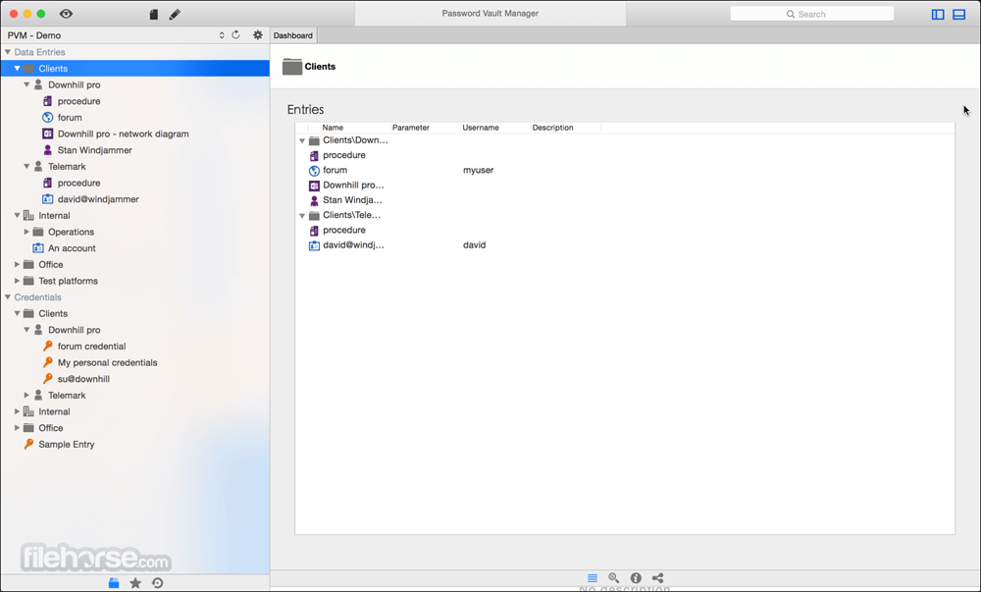This screenshot has width=981, height=592.
Task: Select the Sample Entry key icon
Action: [x=28, y=444]
